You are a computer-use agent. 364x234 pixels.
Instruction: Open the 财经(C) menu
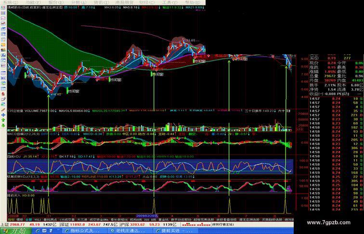pyautogui.click(x=147, y=2)
